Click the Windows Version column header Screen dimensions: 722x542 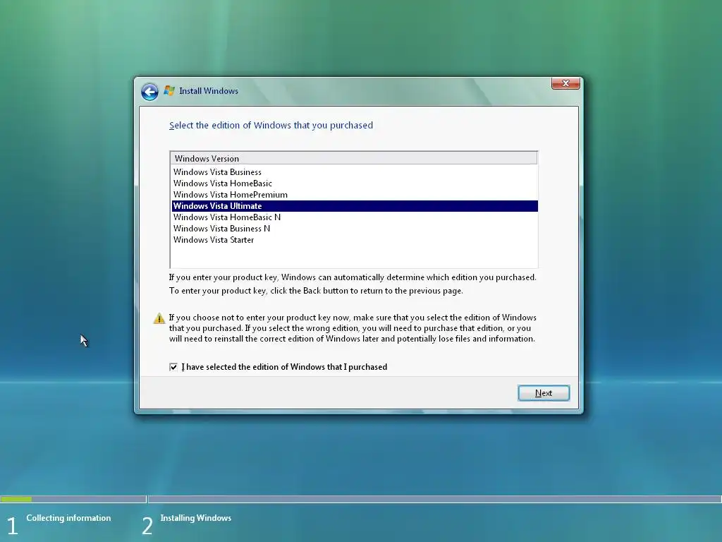click(354, 158)
